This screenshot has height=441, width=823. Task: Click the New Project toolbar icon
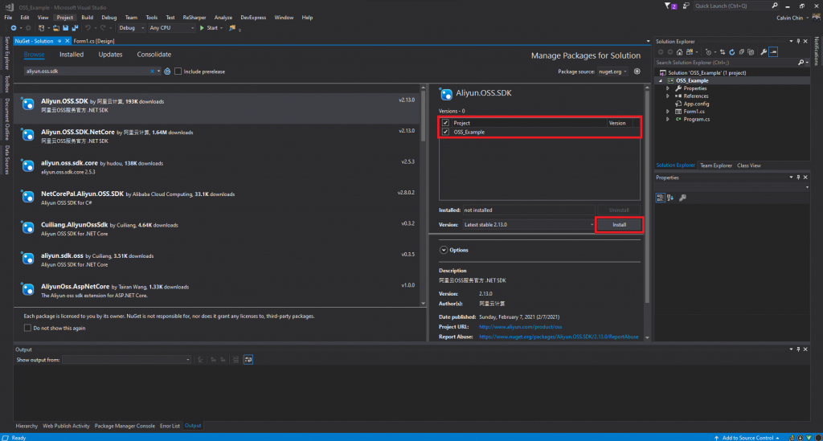coord(42,28)
